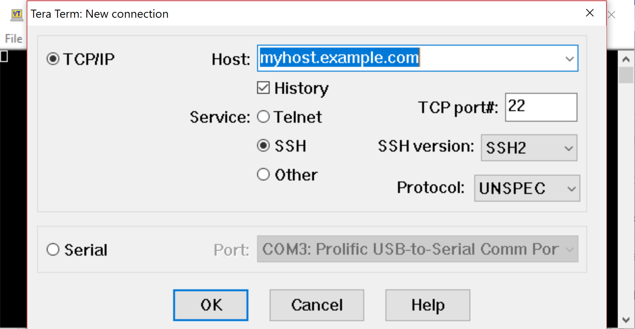Click the TCP port number field
The image size is (635, 329).
tap(541, 107)
